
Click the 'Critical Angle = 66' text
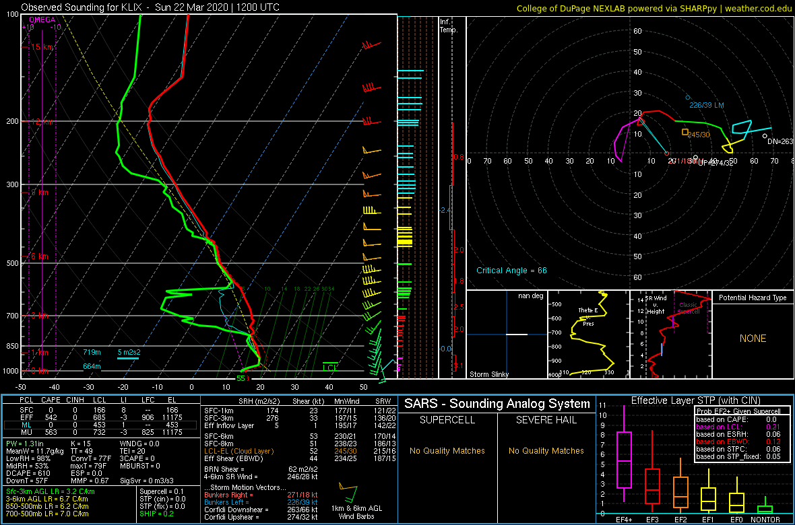pyautogui.click(x=511, y=270)
